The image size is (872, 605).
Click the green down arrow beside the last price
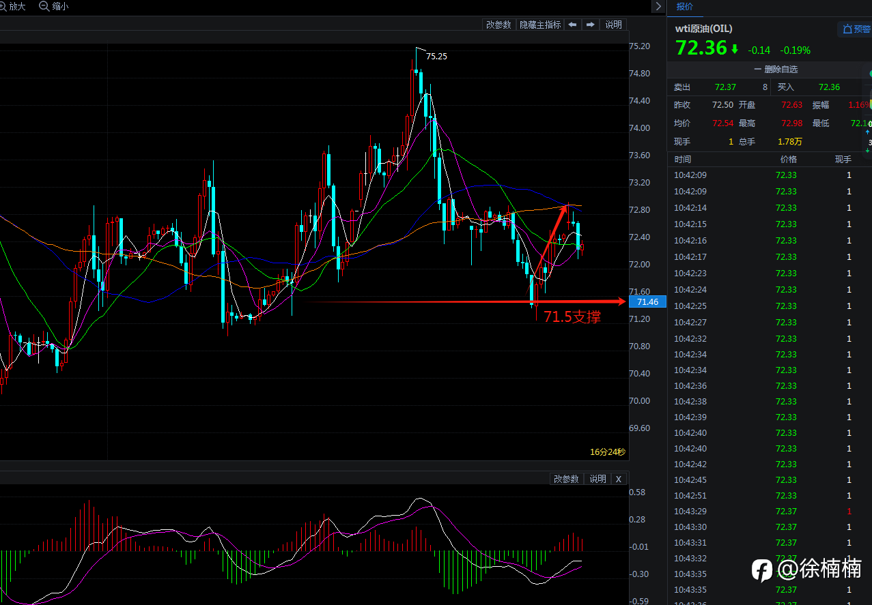(x=735, y=49)
